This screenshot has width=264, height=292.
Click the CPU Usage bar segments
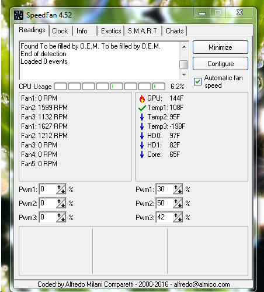[x=110, y=86]
